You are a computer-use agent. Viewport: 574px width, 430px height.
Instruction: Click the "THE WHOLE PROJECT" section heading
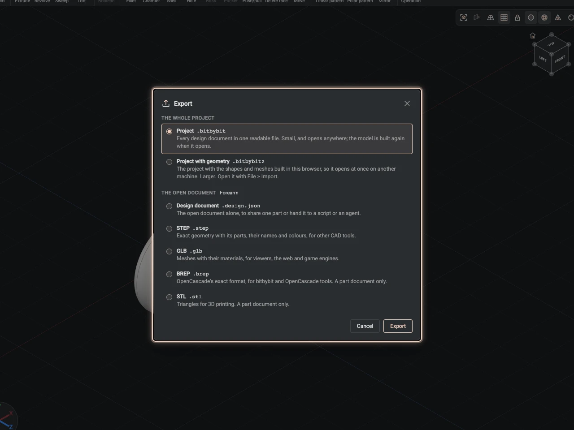pyautogui.click(x=188, y=118)
